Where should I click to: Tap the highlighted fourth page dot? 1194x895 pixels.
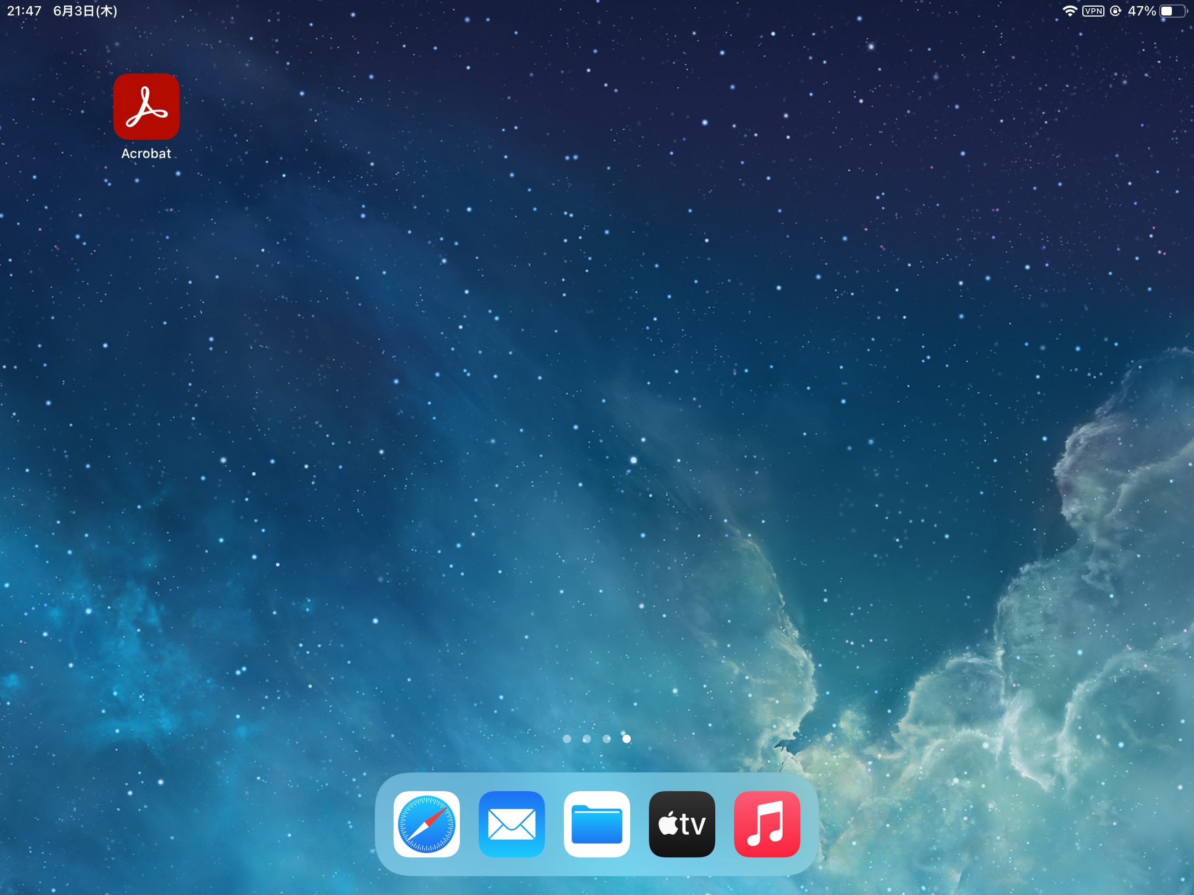[626, 739]
